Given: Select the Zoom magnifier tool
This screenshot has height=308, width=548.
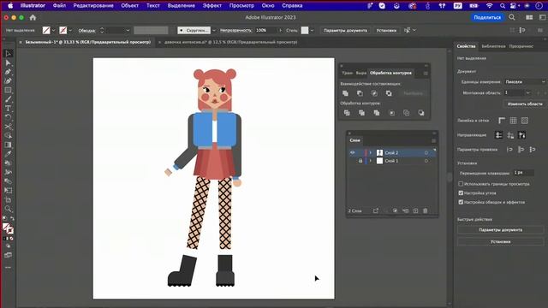Looking at the screenshot, I should click(x=9, y=209).
